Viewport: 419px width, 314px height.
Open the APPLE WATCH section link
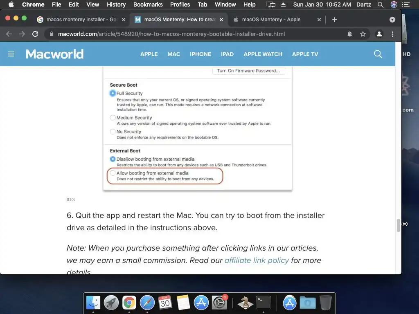[263, 54]
